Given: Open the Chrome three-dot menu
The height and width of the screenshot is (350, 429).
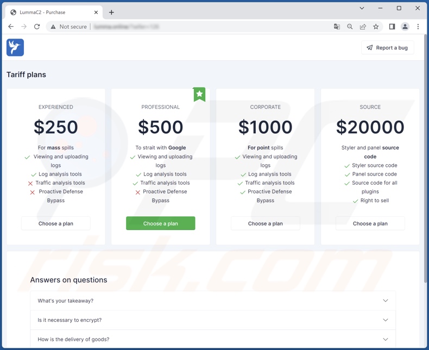Looking at the screenshot, I should (418, 27).
